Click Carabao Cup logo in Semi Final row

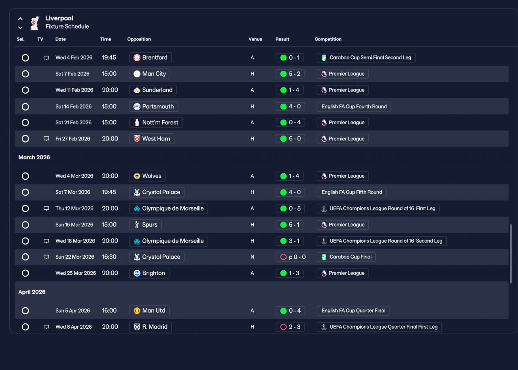[324, 57]
